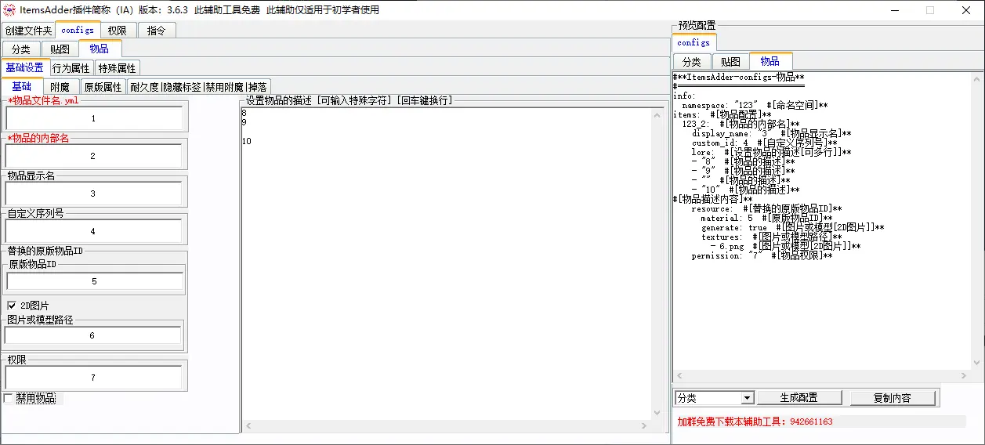Open the 特殊属性 tab

(x=117, y=68)
